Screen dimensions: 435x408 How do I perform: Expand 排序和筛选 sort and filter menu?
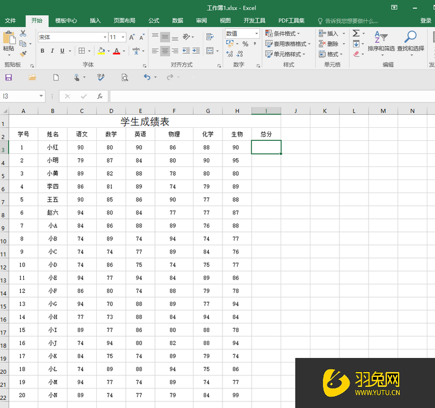381,44
